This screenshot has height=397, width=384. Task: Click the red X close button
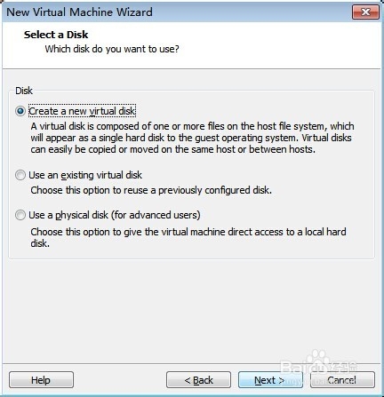(365, 12)
